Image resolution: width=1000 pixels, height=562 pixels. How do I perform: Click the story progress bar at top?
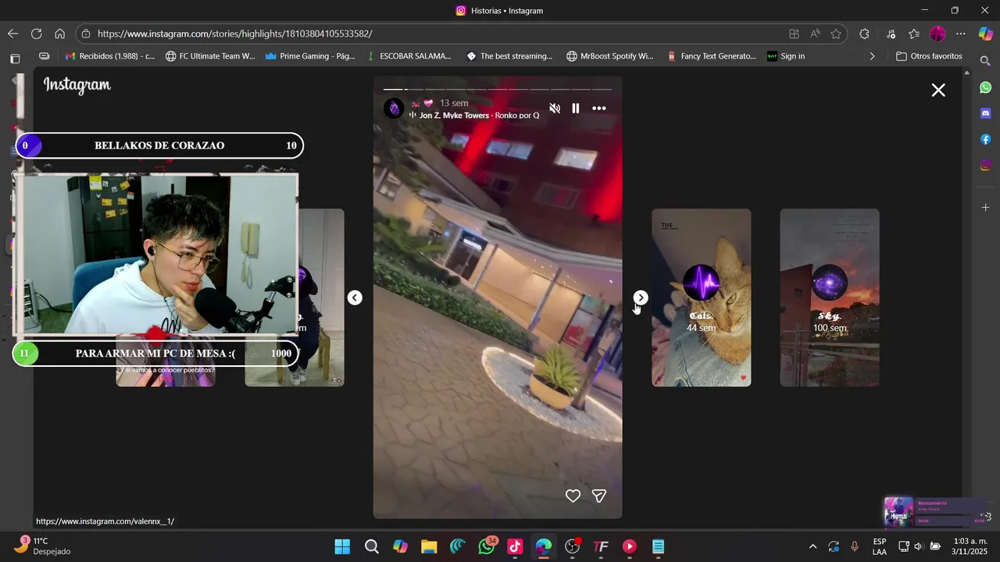498,89
